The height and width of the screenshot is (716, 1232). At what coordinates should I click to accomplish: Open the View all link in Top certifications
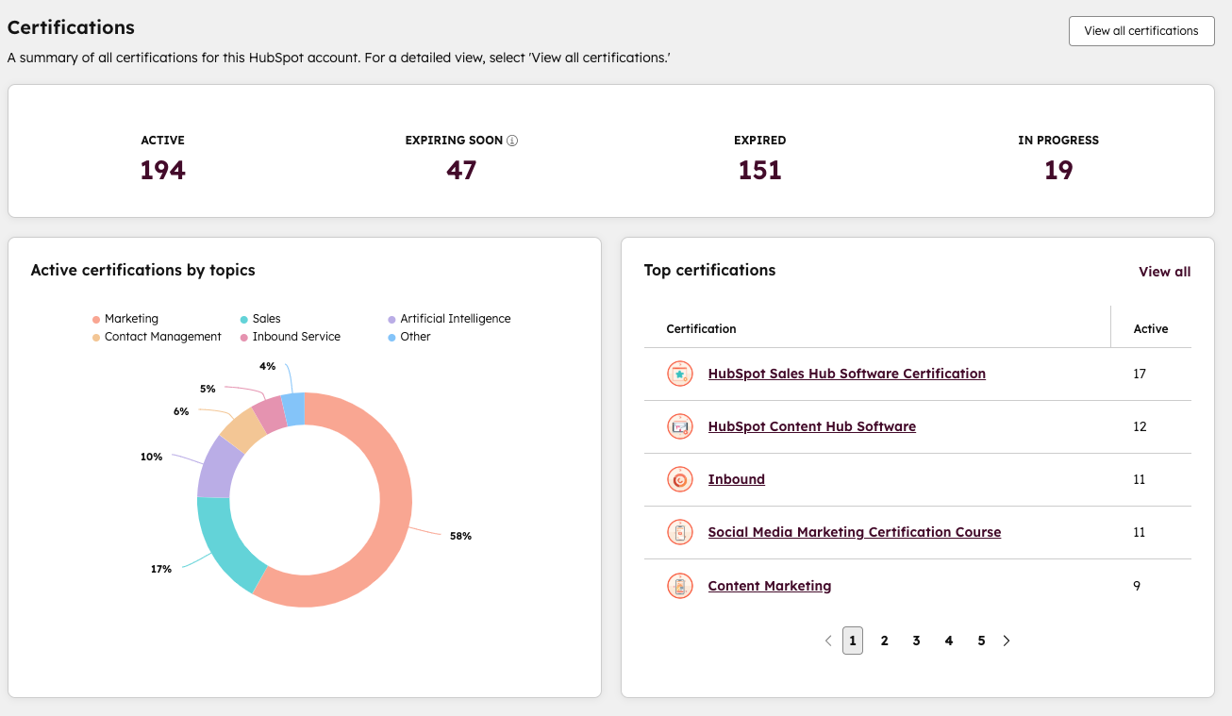(x=1164, y=272)
